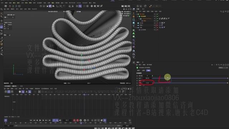
Task: Click the link icon above Object Manager
Action: [150, 6]
